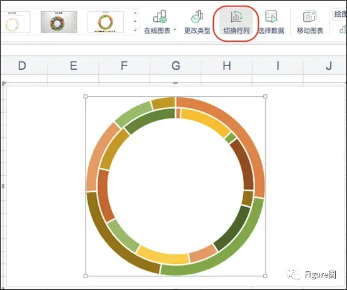
Task: Select column J header
Action: click(325, 65)
